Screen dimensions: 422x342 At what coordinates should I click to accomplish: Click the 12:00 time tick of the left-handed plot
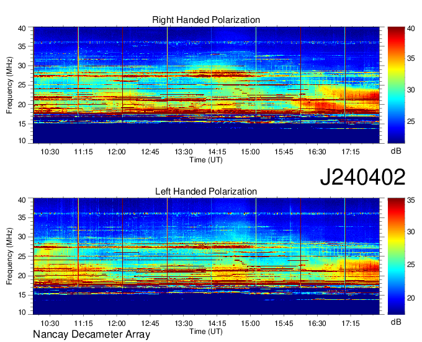point(117,323)
